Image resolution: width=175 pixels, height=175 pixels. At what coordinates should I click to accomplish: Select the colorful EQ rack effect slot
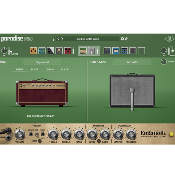tap(107, 51)
